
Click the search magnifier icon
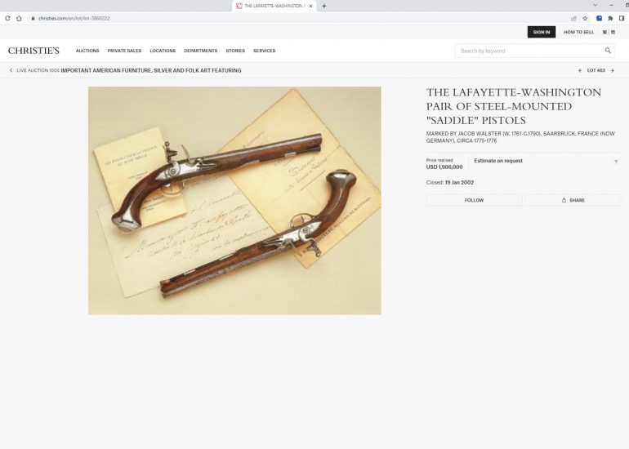608,51
